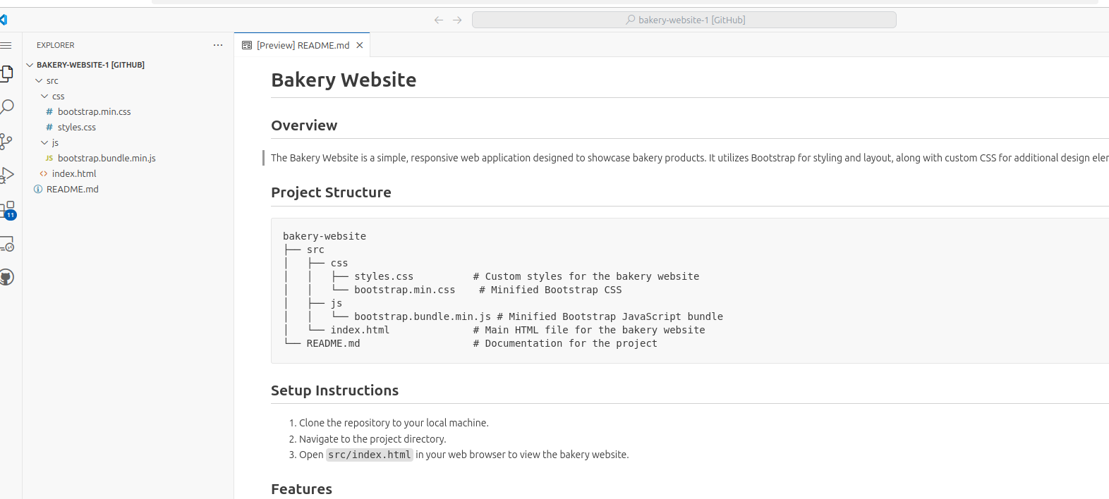Close the README.md preview tab

(360, 45)
